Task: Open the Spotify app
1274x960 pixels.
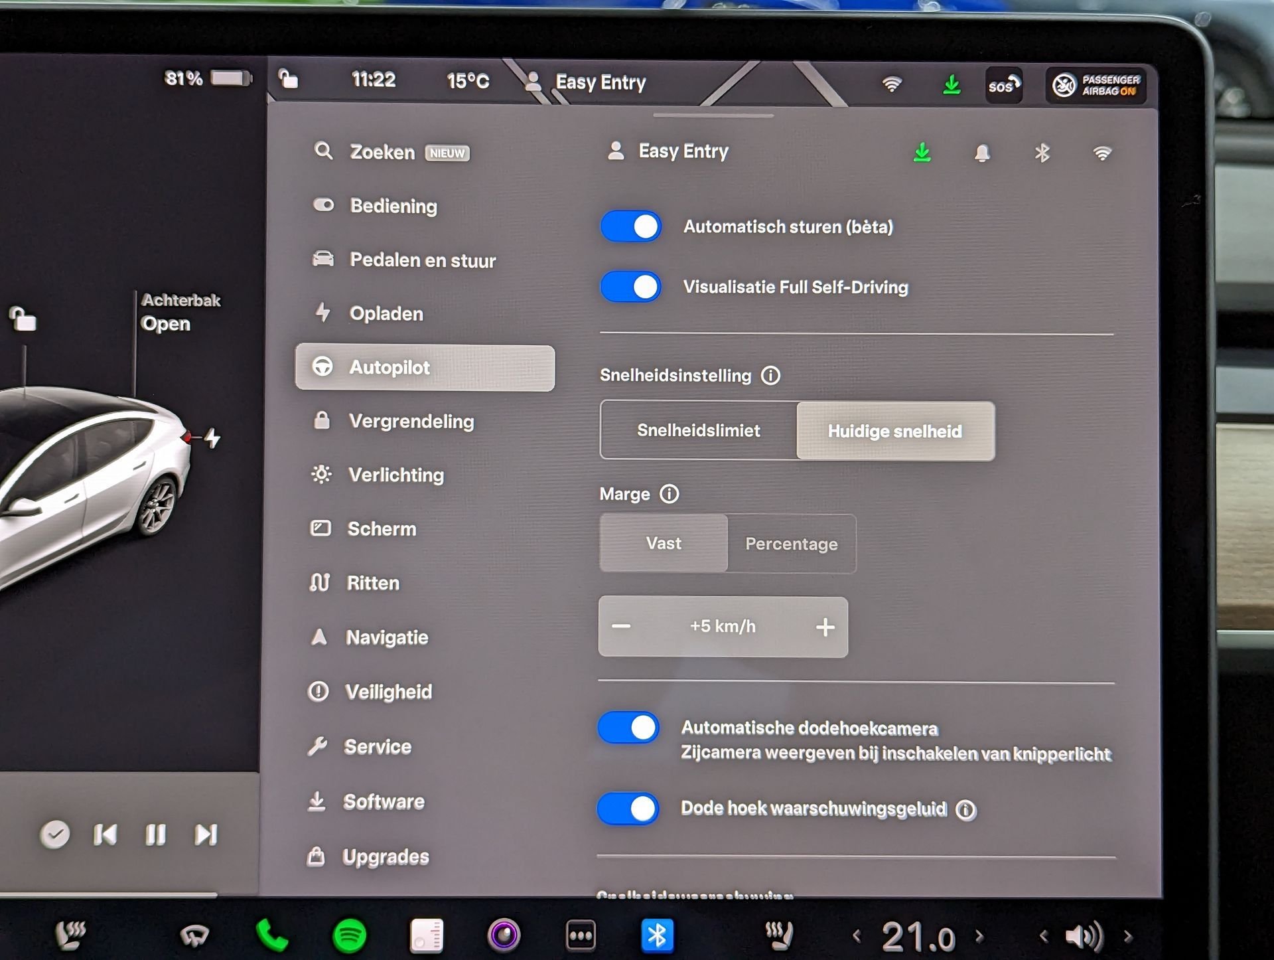Action: 349,936
